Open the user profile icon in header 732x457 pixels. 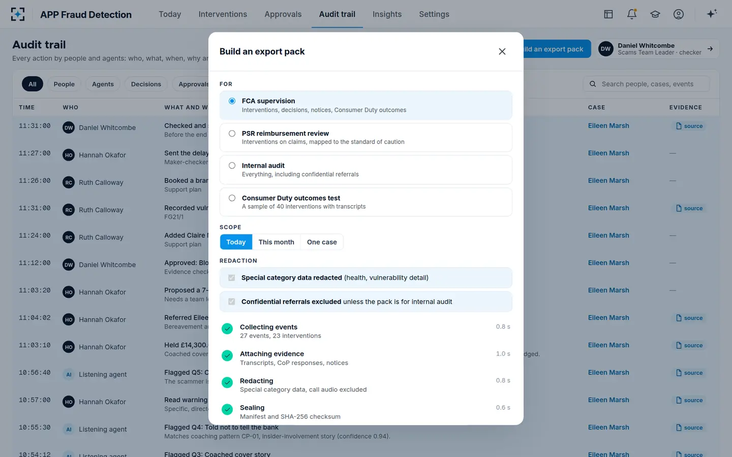[x=679, y=14]
